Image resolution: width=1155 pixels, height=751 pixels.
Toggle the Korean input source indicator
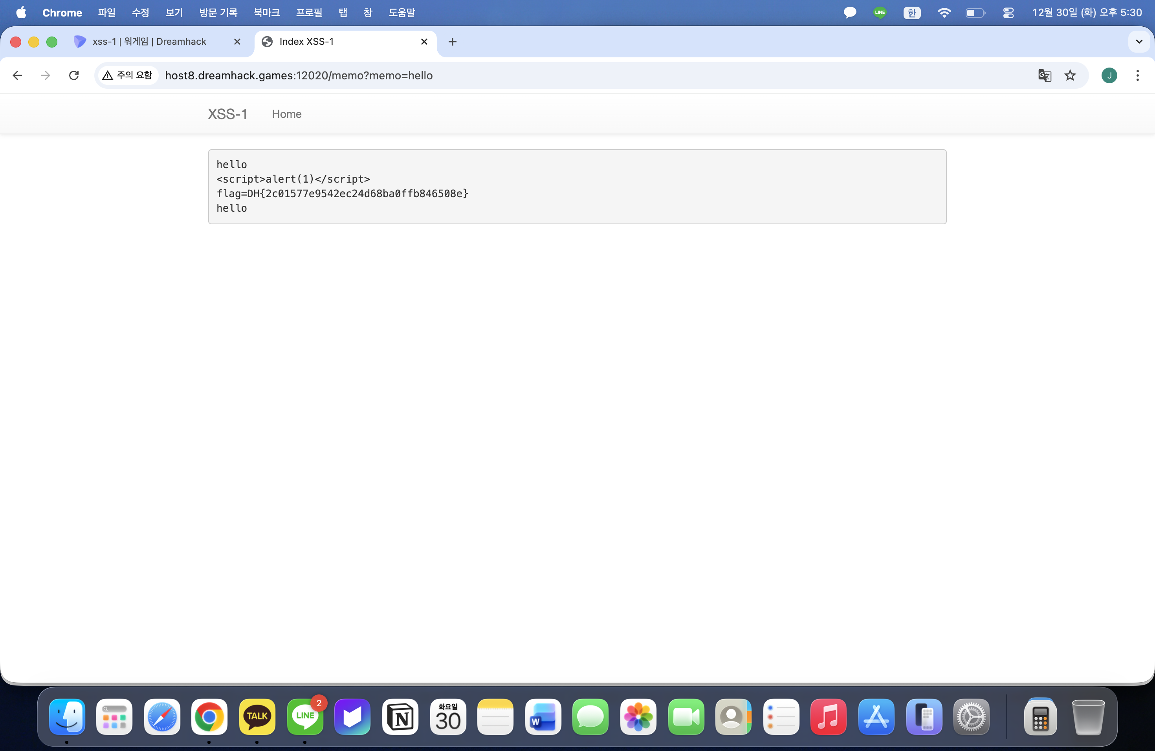coord(911,13)
